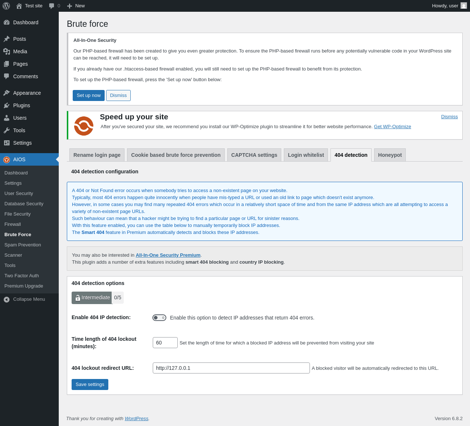
Task: Click the Users person icon
Action: point(7,118)
